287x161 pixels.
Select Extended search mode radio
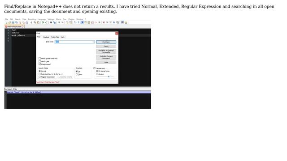[x=39, y=74]
